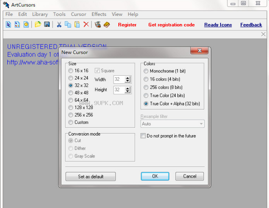Close the panel with the gray X below the toolbar
The height and width of the screenshot is (208, 269).
tap(263, 34)
